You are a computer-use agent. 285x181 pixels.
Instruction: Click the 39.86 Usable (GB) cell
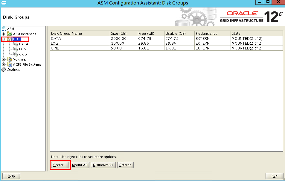pyautogui.click(x=179, y=43)
